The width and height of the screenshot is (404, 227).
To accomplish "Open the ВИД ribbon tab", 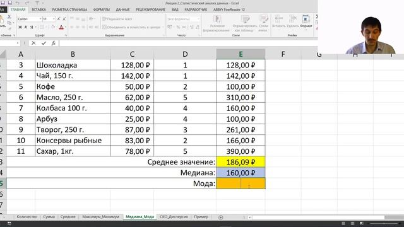I will (175, 9).
